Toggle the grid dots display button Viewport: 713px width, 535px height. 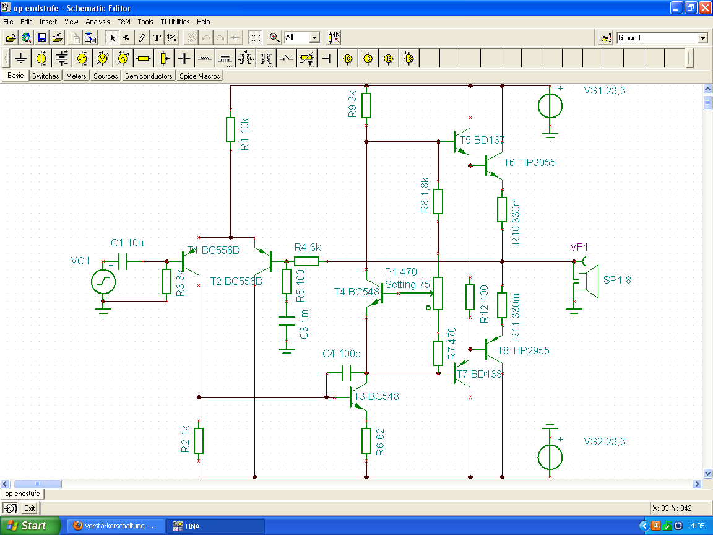(256, 38)
